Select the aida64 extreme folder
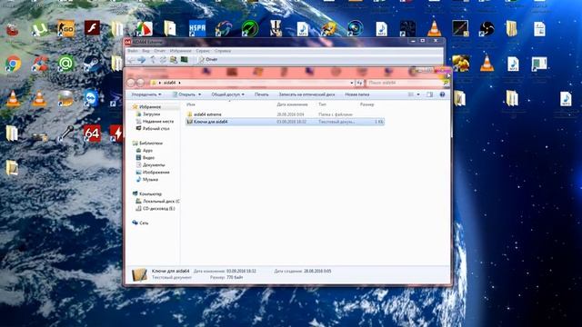This screenshot has width=582, height=327. [207, 114]
